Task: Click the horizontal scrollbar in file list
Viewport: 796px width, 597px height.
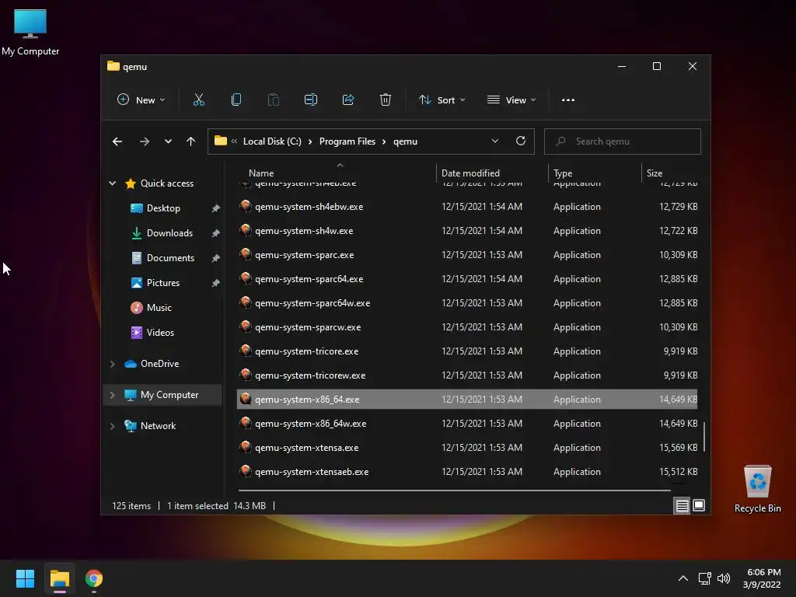Action: (x=454, y=491)
